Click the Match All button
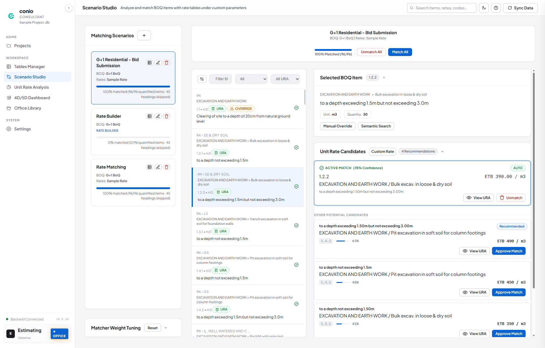 (x=400, y=52)
